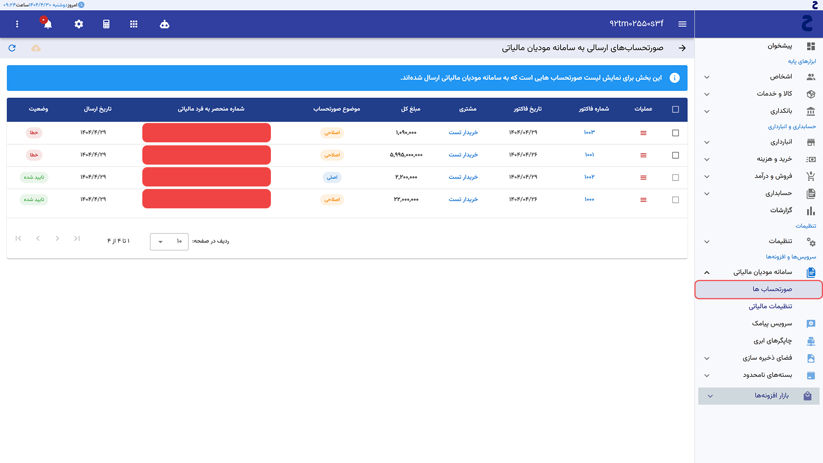Open invoice number 1002 link
823x463 pixels.
point(589,177)
